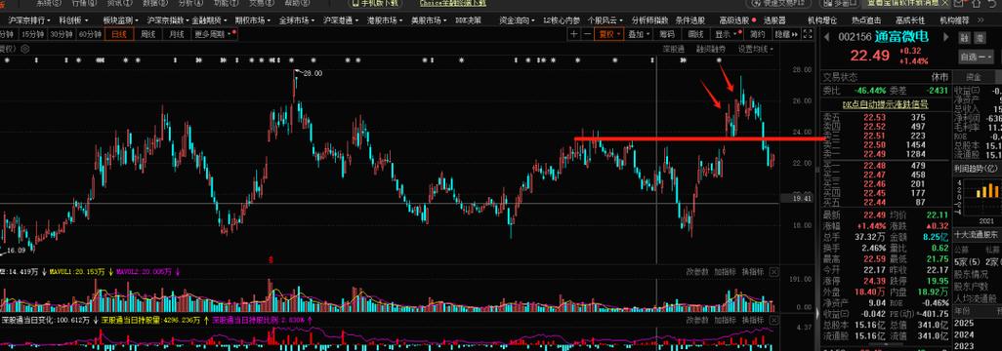Go to next stock with right arrow
Screen dimensions: 1002x351
945,37
